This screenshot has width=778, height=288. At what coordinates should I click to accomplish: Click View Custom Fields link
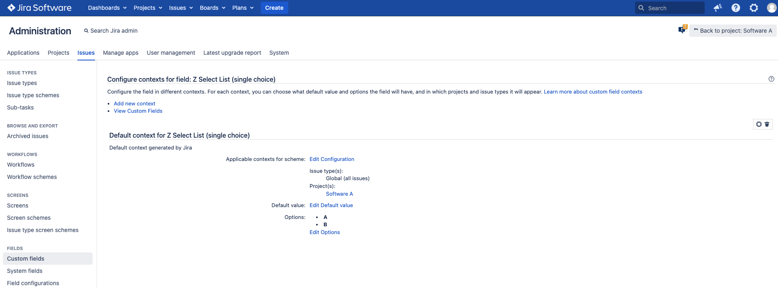click(138, 111)
